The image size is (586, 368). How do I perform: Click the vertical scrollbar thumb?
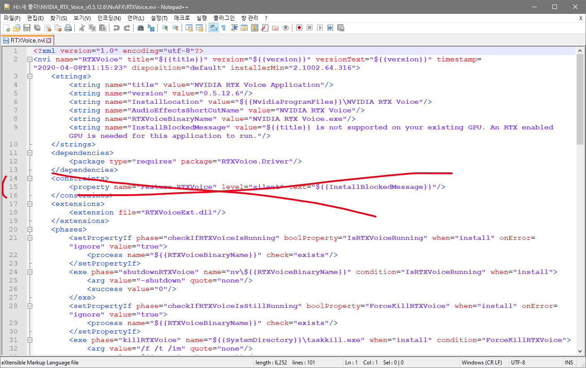click(581, 98)
